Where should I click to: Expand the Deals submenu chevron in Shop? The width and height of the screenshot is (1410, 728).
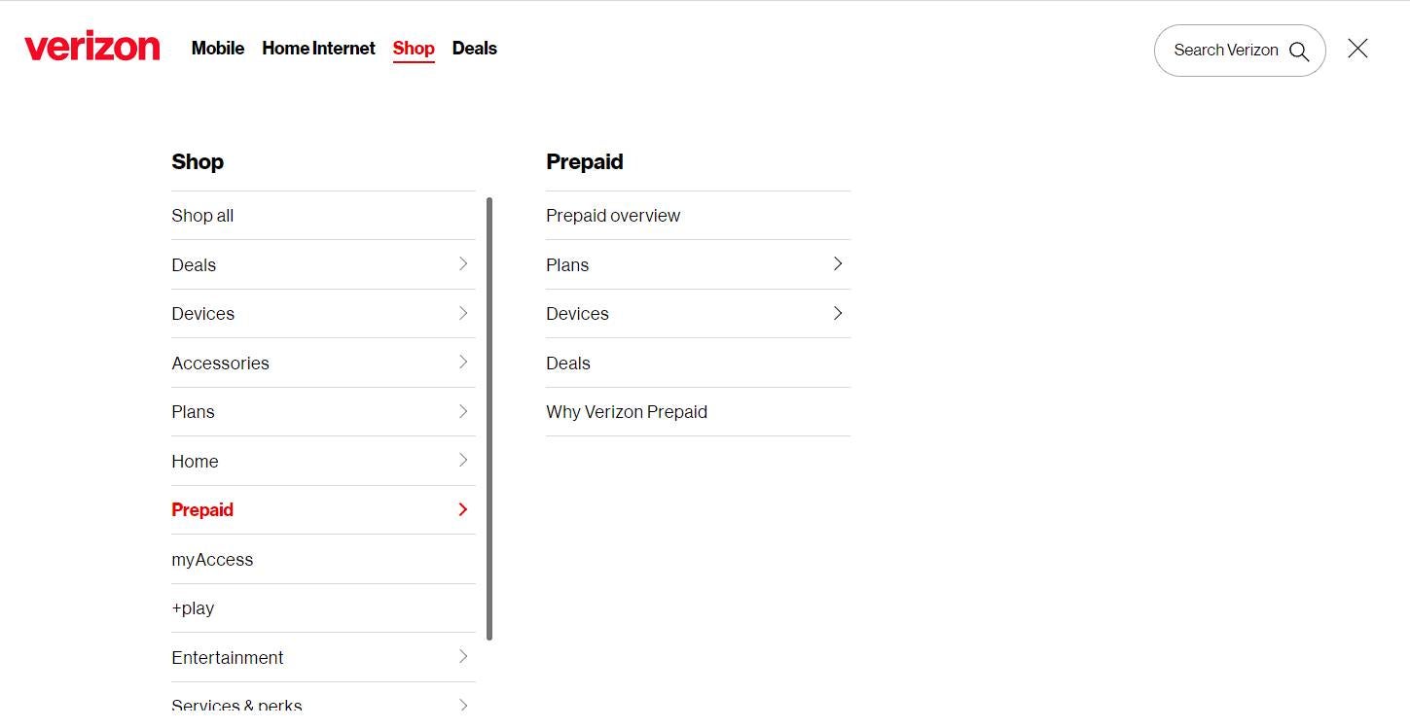click(463, 264)
